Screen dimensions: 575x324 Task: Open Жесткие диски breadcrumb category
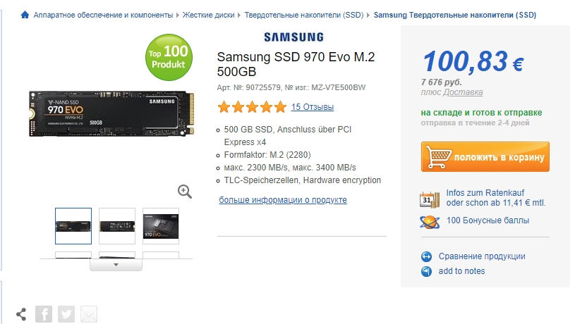(209, 15)
